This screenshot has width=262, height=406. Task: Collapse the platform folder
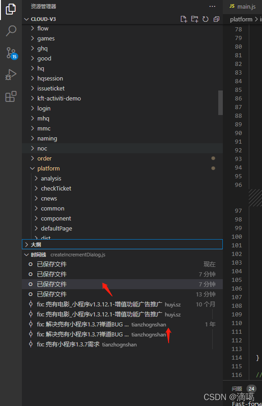32,168
